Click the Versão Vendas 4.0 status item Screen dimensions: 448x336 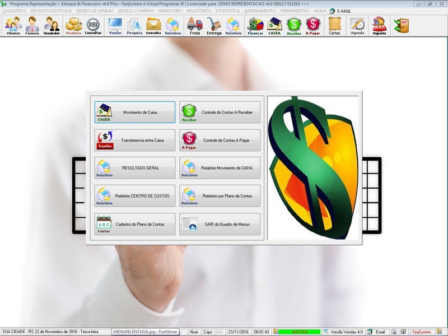pos(344,332)
